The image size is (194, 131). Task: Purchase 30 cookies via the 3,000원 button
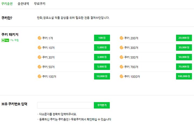tap(102, 57)
